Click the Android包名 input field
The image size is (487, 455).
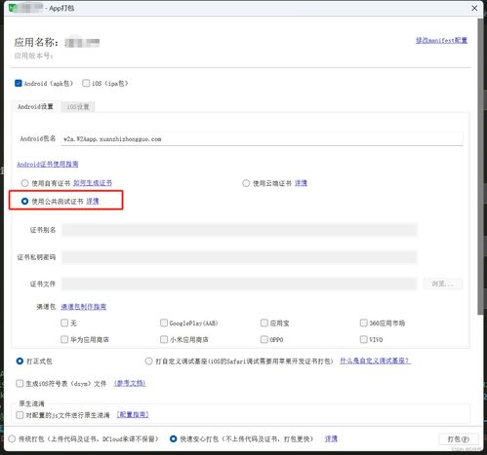[x=262, y=139]
